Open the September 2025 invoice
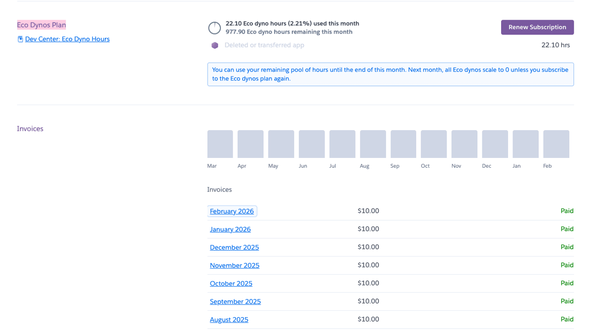 pos(235,301)
